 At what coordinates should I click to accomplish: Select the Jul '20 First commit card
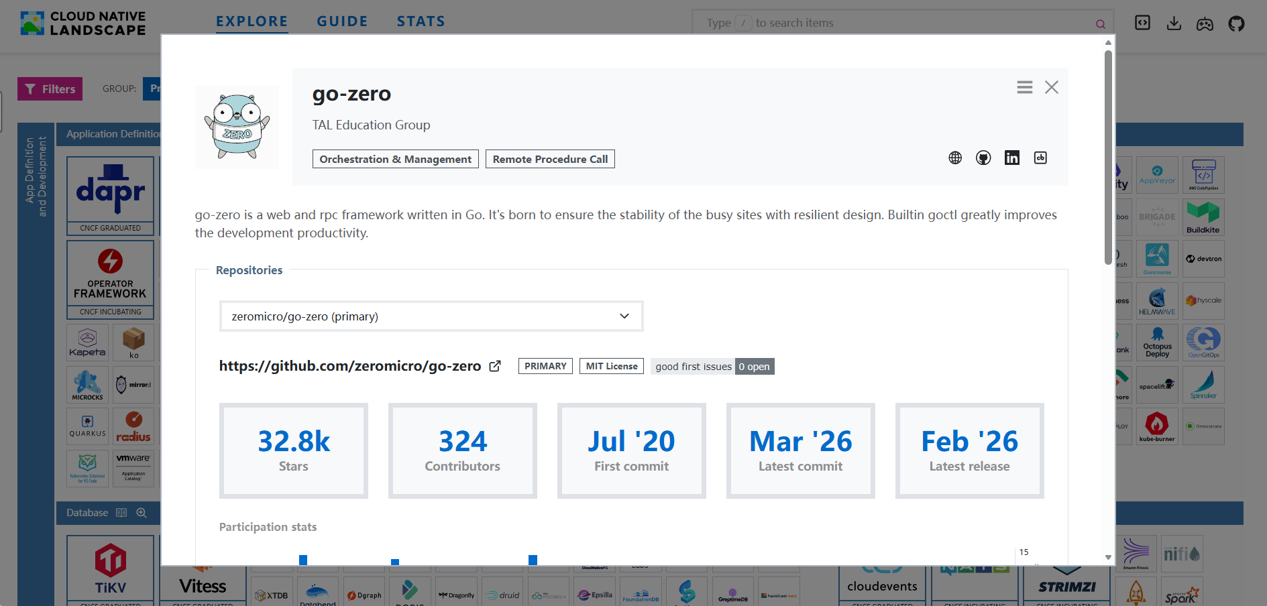[x=632, y=450]
